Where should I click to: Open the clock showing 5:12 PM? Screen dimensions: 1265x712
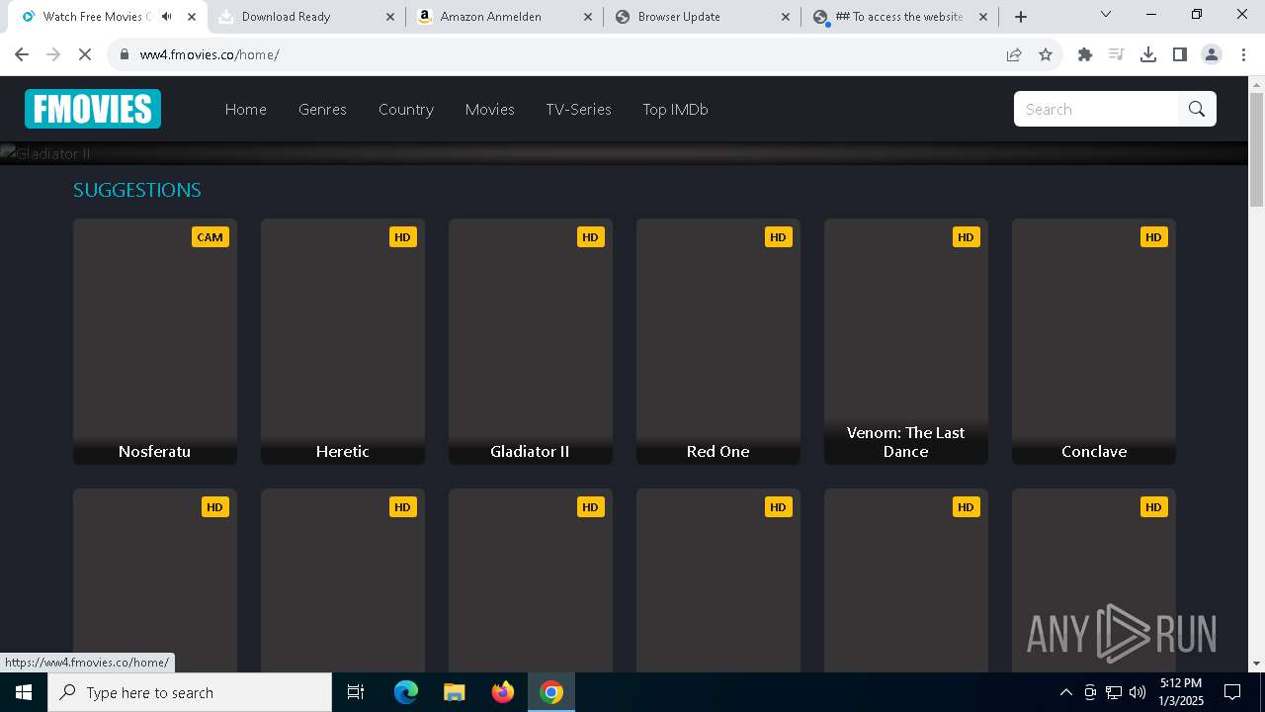point(1181,692)
